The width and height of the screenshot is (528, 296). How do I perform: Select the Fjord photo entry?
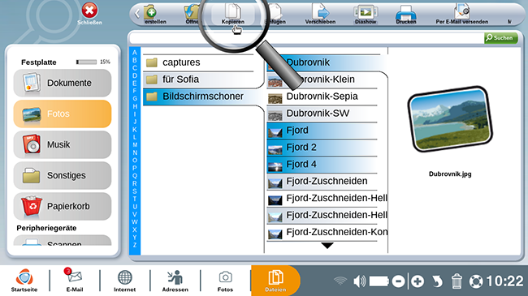tap(322, 131)
